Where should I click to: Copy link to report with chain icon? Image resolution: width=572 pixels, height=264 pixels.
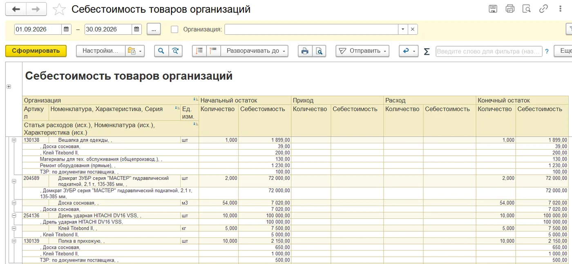[x=543, y=9]
